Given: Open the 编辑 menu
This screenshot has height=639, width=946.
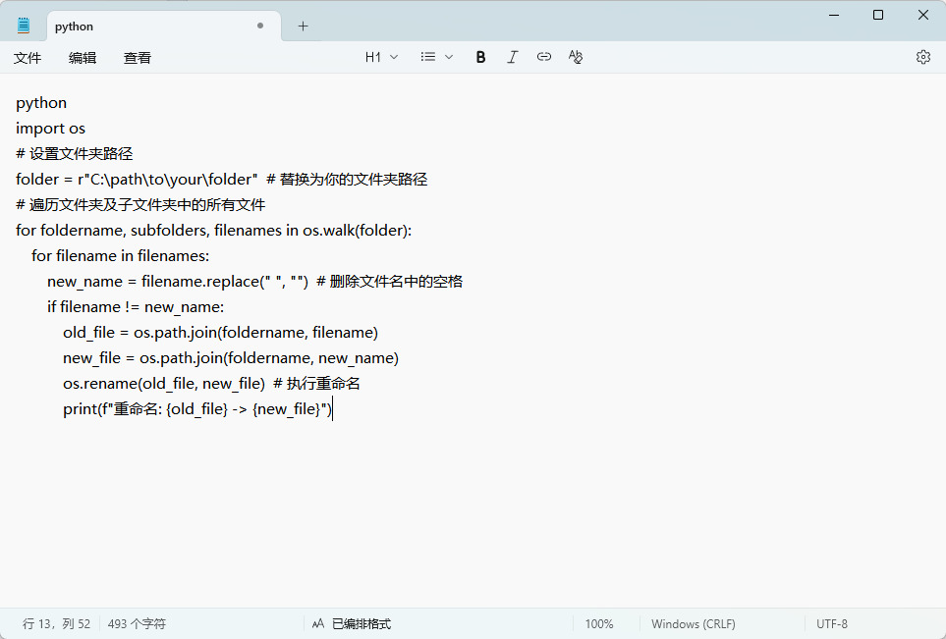Looking at the screenshot, I should 83,58.
